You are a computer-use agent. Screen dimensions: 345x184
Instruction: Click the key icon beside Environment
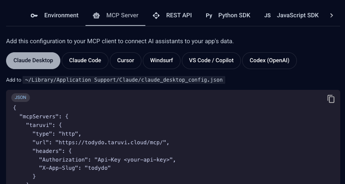(x=34, y=16)
